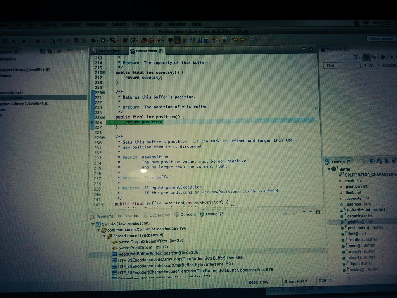This screenshot has width=397, height=298.
Task: Sort members alphabetically in the Outline view
Action: coord(379,161)
